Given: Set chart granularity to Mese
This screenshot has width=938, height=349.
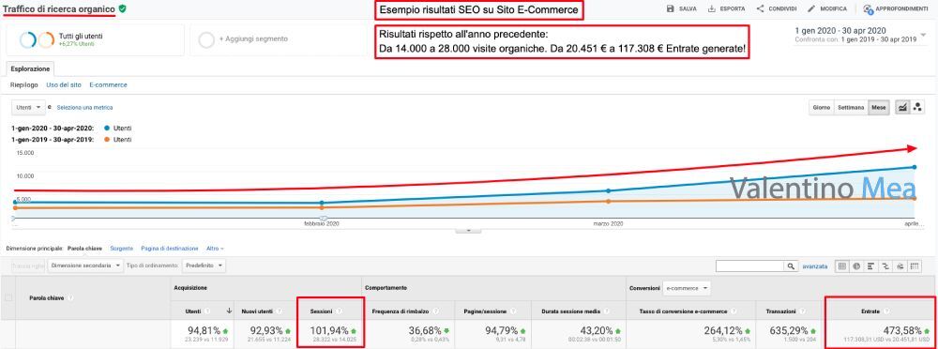Looking at the screenshot, I should (878, 108).
